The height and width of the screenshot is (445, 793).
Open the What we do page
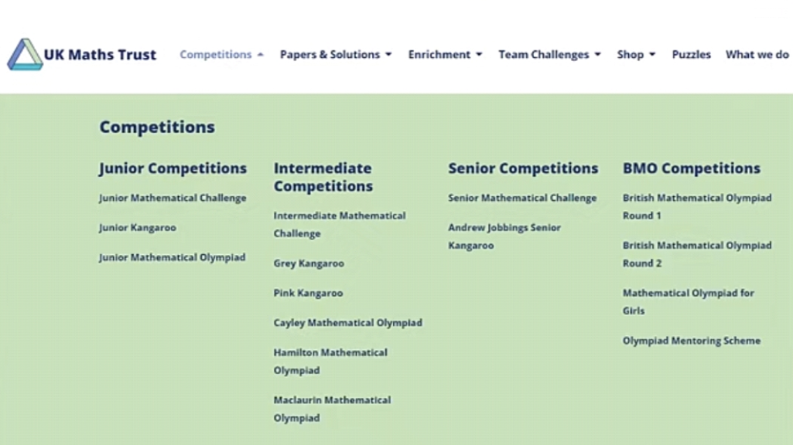tap(757, 55)
